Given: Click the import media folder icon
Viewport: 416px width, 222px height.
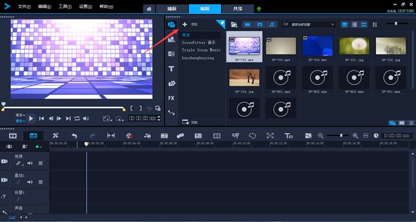Looking at the screenshot, I should [234, 25].
